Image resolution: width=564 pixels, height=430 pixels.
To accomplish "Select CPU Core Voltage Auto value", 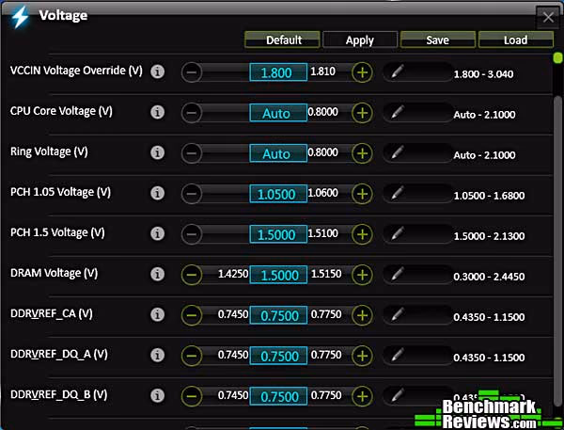I will click(x=278, y=113).
